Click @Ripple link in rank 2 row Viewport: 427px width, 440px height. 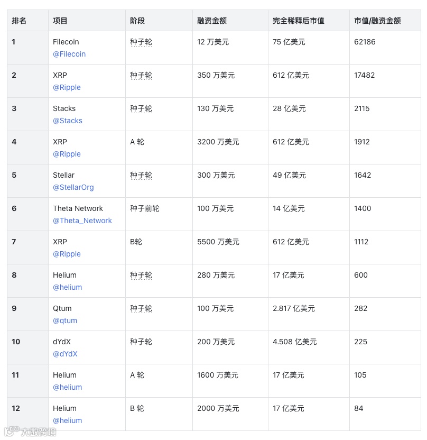[x=67, y=87]
